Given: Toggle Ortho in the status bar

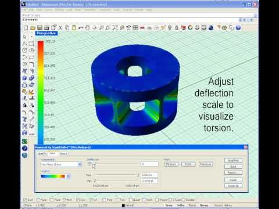Looking at the screenshot, I should [x=181, y=206].
